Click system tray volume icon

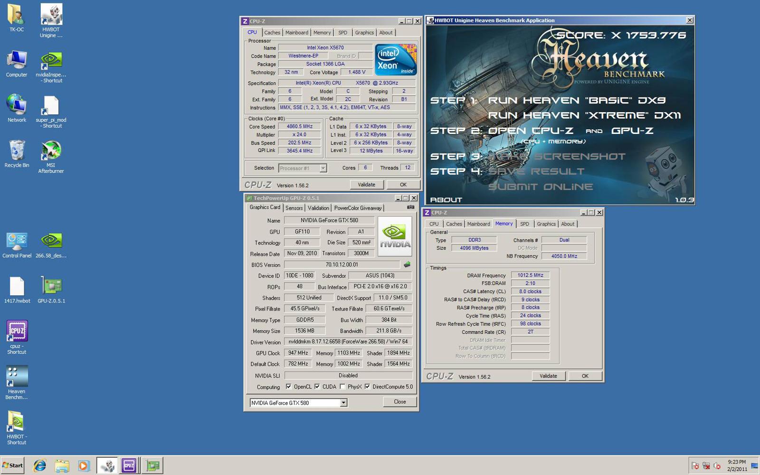click(x=717, y=466)
